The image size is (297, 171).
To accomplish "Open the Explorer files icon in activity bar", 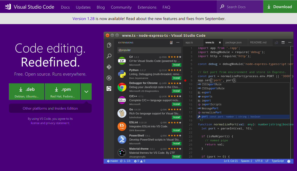I will (x=109, y=45).
